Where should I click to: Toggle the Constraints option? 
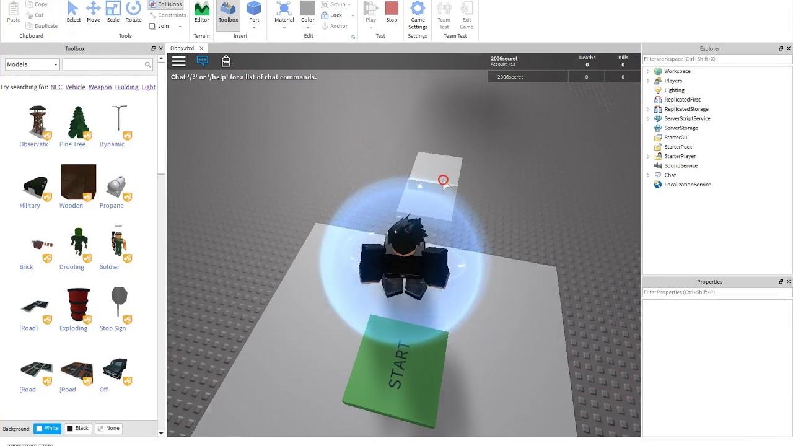point(168,15)
